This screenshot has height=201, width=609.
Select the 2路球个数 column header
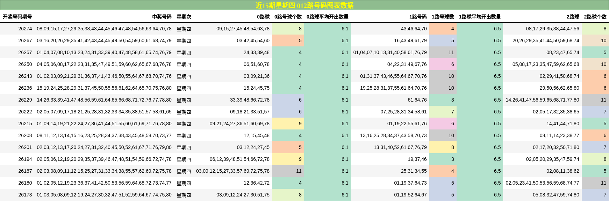(x=595, y=17)
